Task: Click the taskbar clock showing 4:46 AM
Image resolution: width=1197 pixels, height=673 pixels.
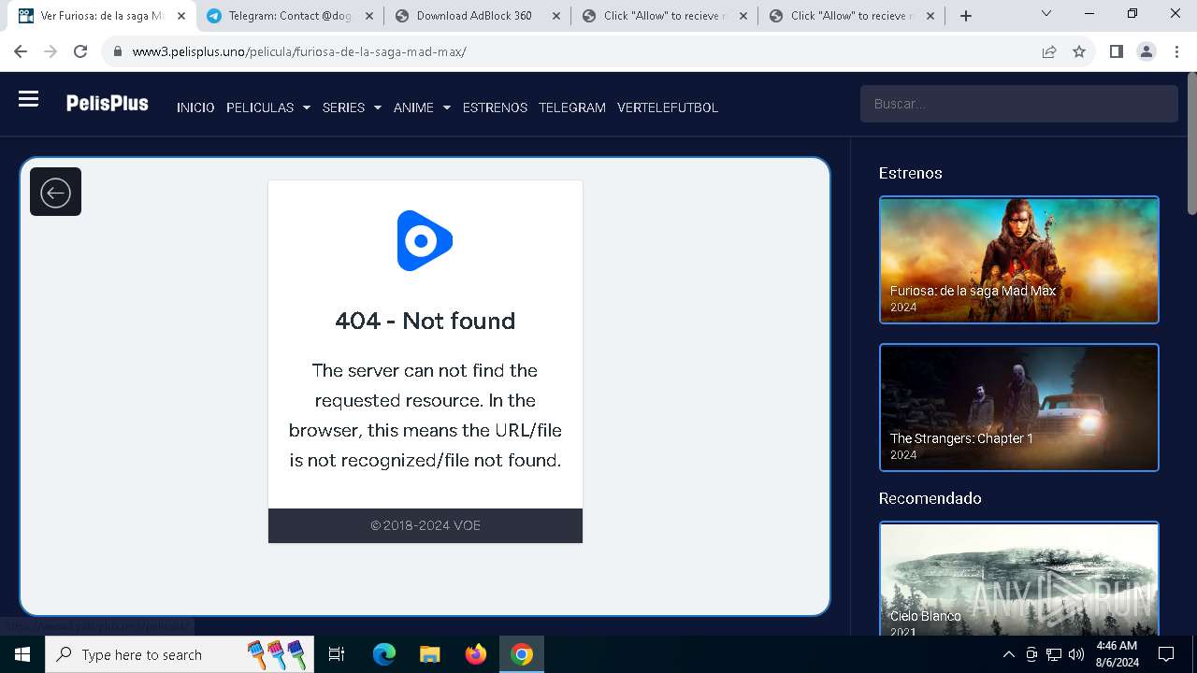Action: [1117, 654]
